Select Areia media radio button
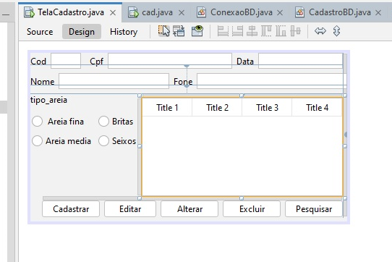This screenshot has height=262, width=392. [x=38, y=141]
